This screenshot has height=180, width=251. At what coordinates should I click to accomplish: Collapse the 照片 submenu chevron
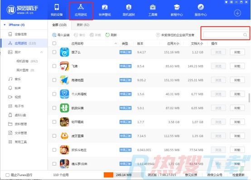pos(42,52)
